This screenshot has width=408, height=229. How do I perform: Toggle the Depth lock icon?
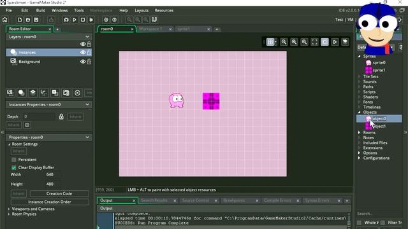tap(61, 116)
